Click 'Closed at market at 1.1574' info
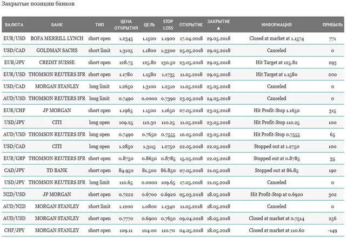Image resolution: width=346 pixels, height=238 pixels. [x=276, y=38]
